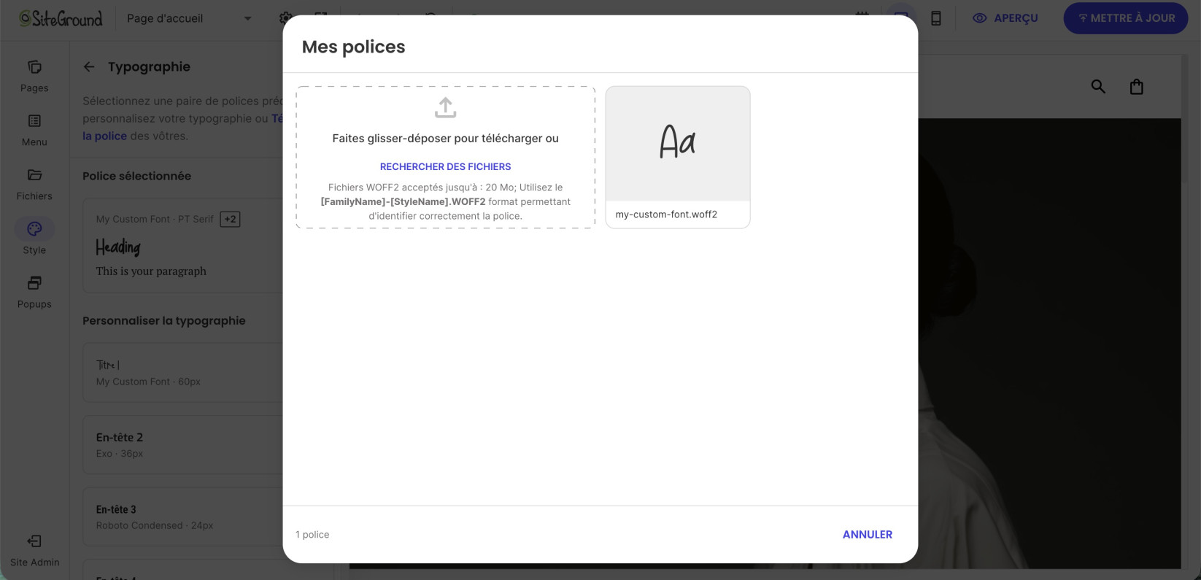
Task: Go to Site Admin
Action: coord(34,551)
